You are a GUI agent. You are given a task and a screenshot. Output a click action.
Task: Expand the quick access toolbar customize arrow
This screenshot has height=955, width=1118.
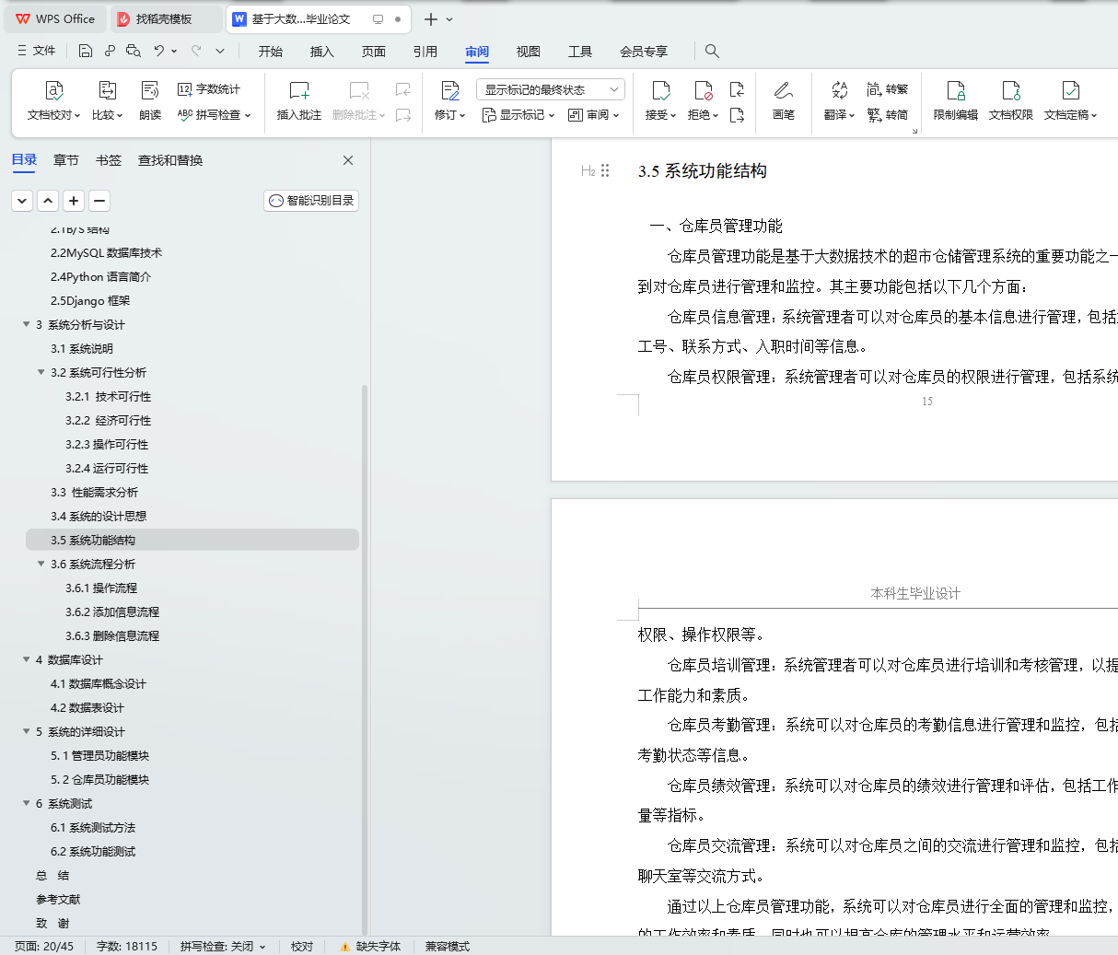220,51
